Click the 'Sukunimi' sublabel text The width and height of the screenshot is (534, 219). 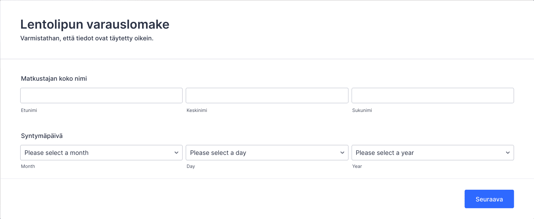[362, 110]
